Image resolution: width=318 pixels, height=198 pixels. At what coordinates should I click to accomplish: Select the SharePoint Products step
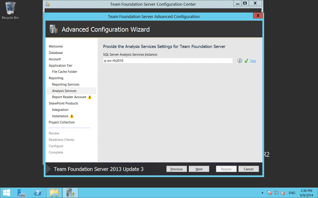63,103
